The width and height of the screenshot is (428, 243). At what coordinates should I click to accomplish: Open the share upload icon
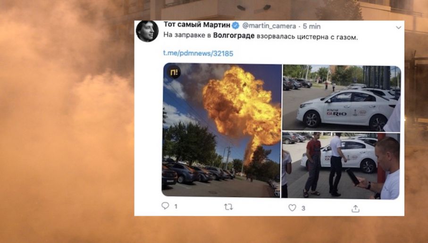[355, 209]
